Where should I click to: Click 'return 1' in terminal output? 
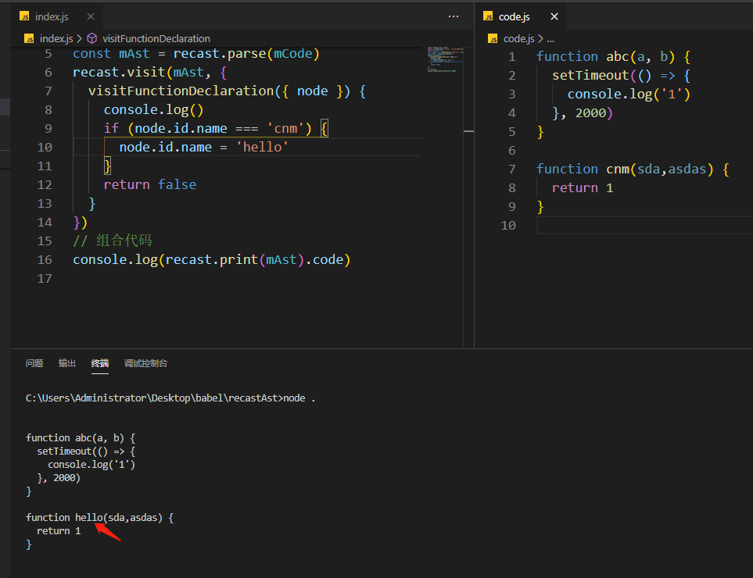point(59,531)
